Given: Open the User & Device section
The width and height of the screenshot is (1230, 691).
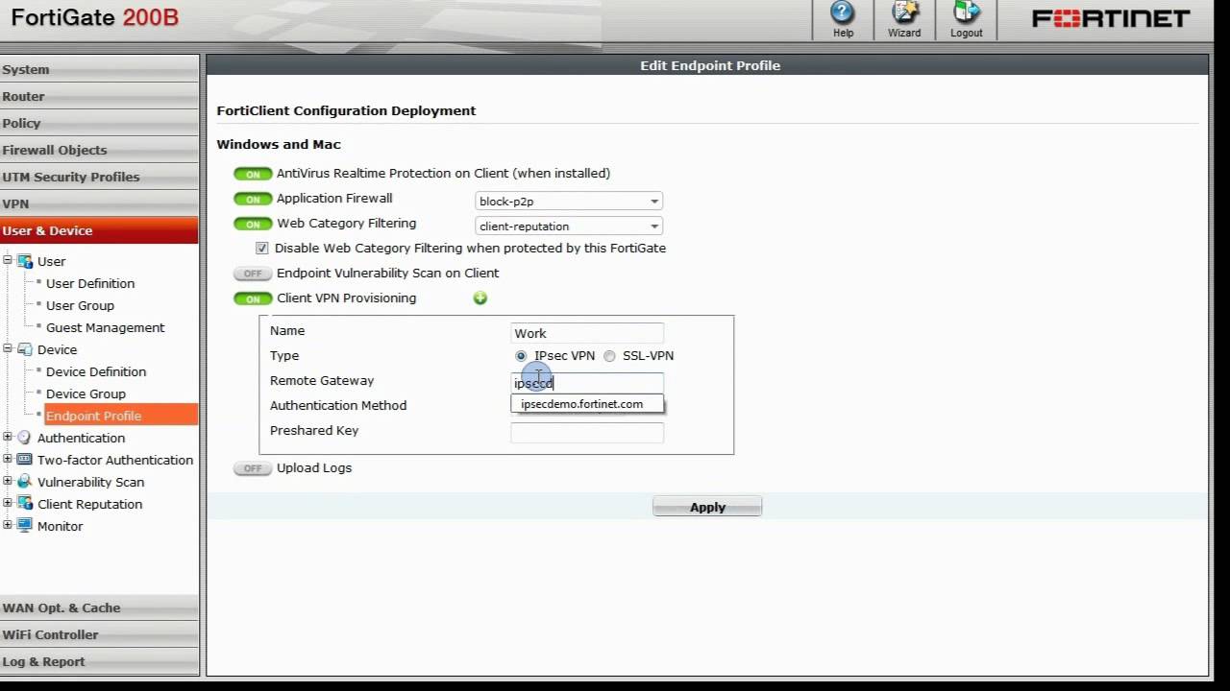Looking at the screenshot, I should [x=99, y=230].
